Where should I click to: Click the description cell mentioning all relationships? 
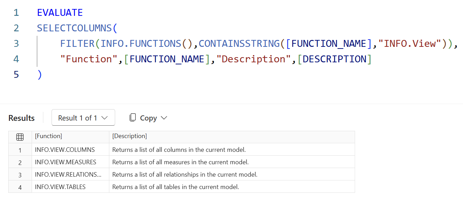click(x=185, y=175)
